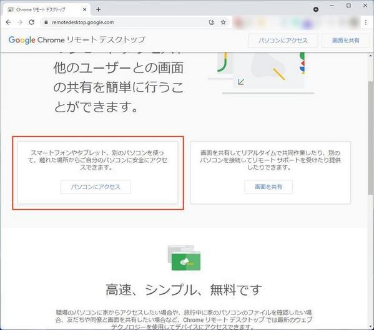Open the Chrome three-dot menu
Image resolution: width=374 pixels, height=330 pixels.
[x=366, y=22]
